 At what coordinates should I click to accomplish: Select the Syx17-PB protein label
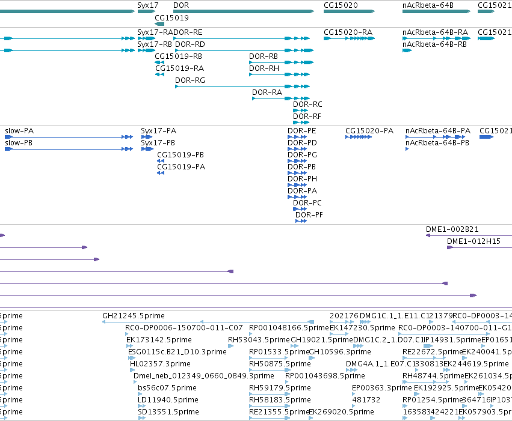click(x=158, y=143)
